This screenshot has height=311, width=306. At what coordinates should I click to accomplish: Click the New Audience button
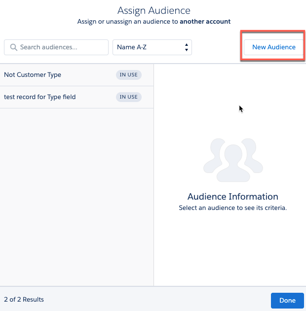coord(273,47)
